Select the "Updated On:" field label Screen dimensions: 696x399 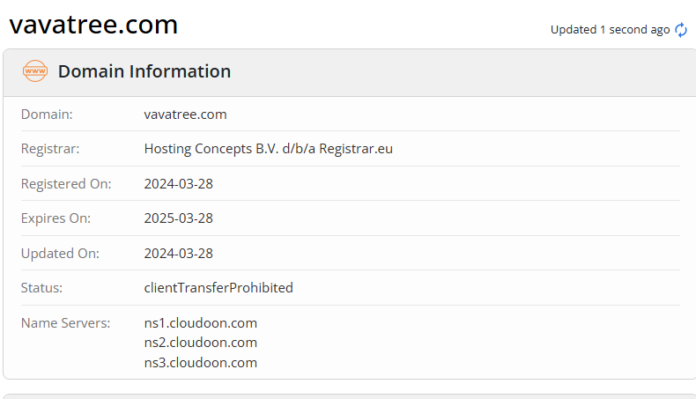click(x=60, y=254)
